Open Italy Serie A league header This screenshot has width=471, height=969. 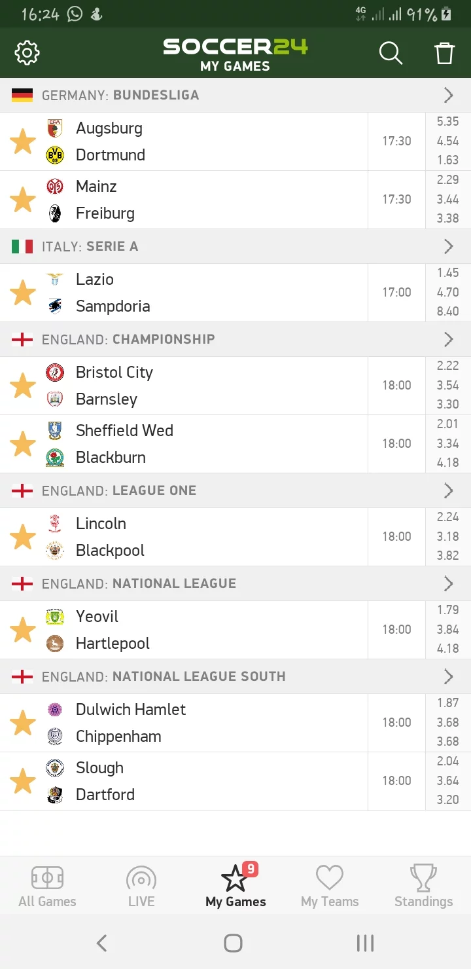[235, 246]
